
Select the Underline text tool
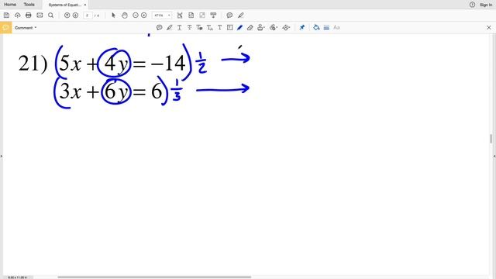[x=179, y=28]
